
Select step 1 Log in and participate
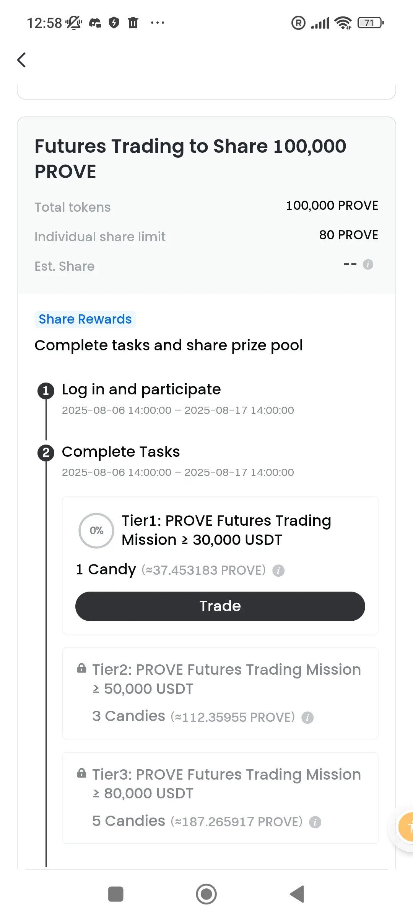pyautogui.click(x=141, y=389)
